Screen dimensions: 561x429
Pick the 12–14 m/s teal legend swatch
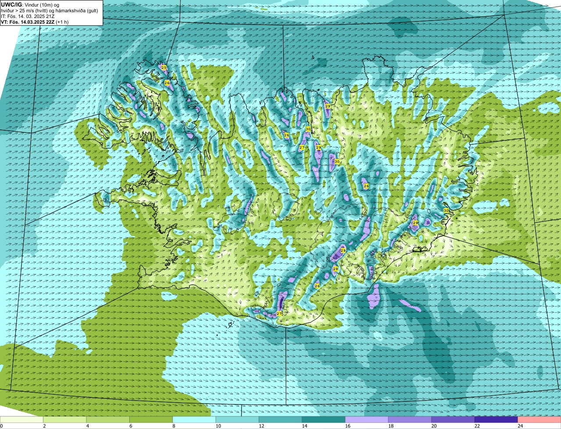point(281,420)
